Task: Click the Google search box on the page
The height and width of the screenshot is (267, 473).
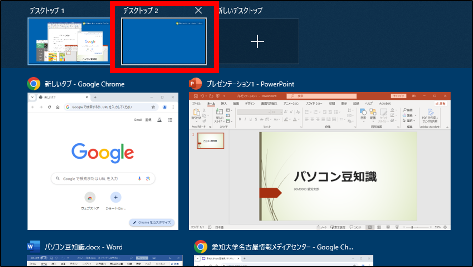Action: [x=103, y=179]
